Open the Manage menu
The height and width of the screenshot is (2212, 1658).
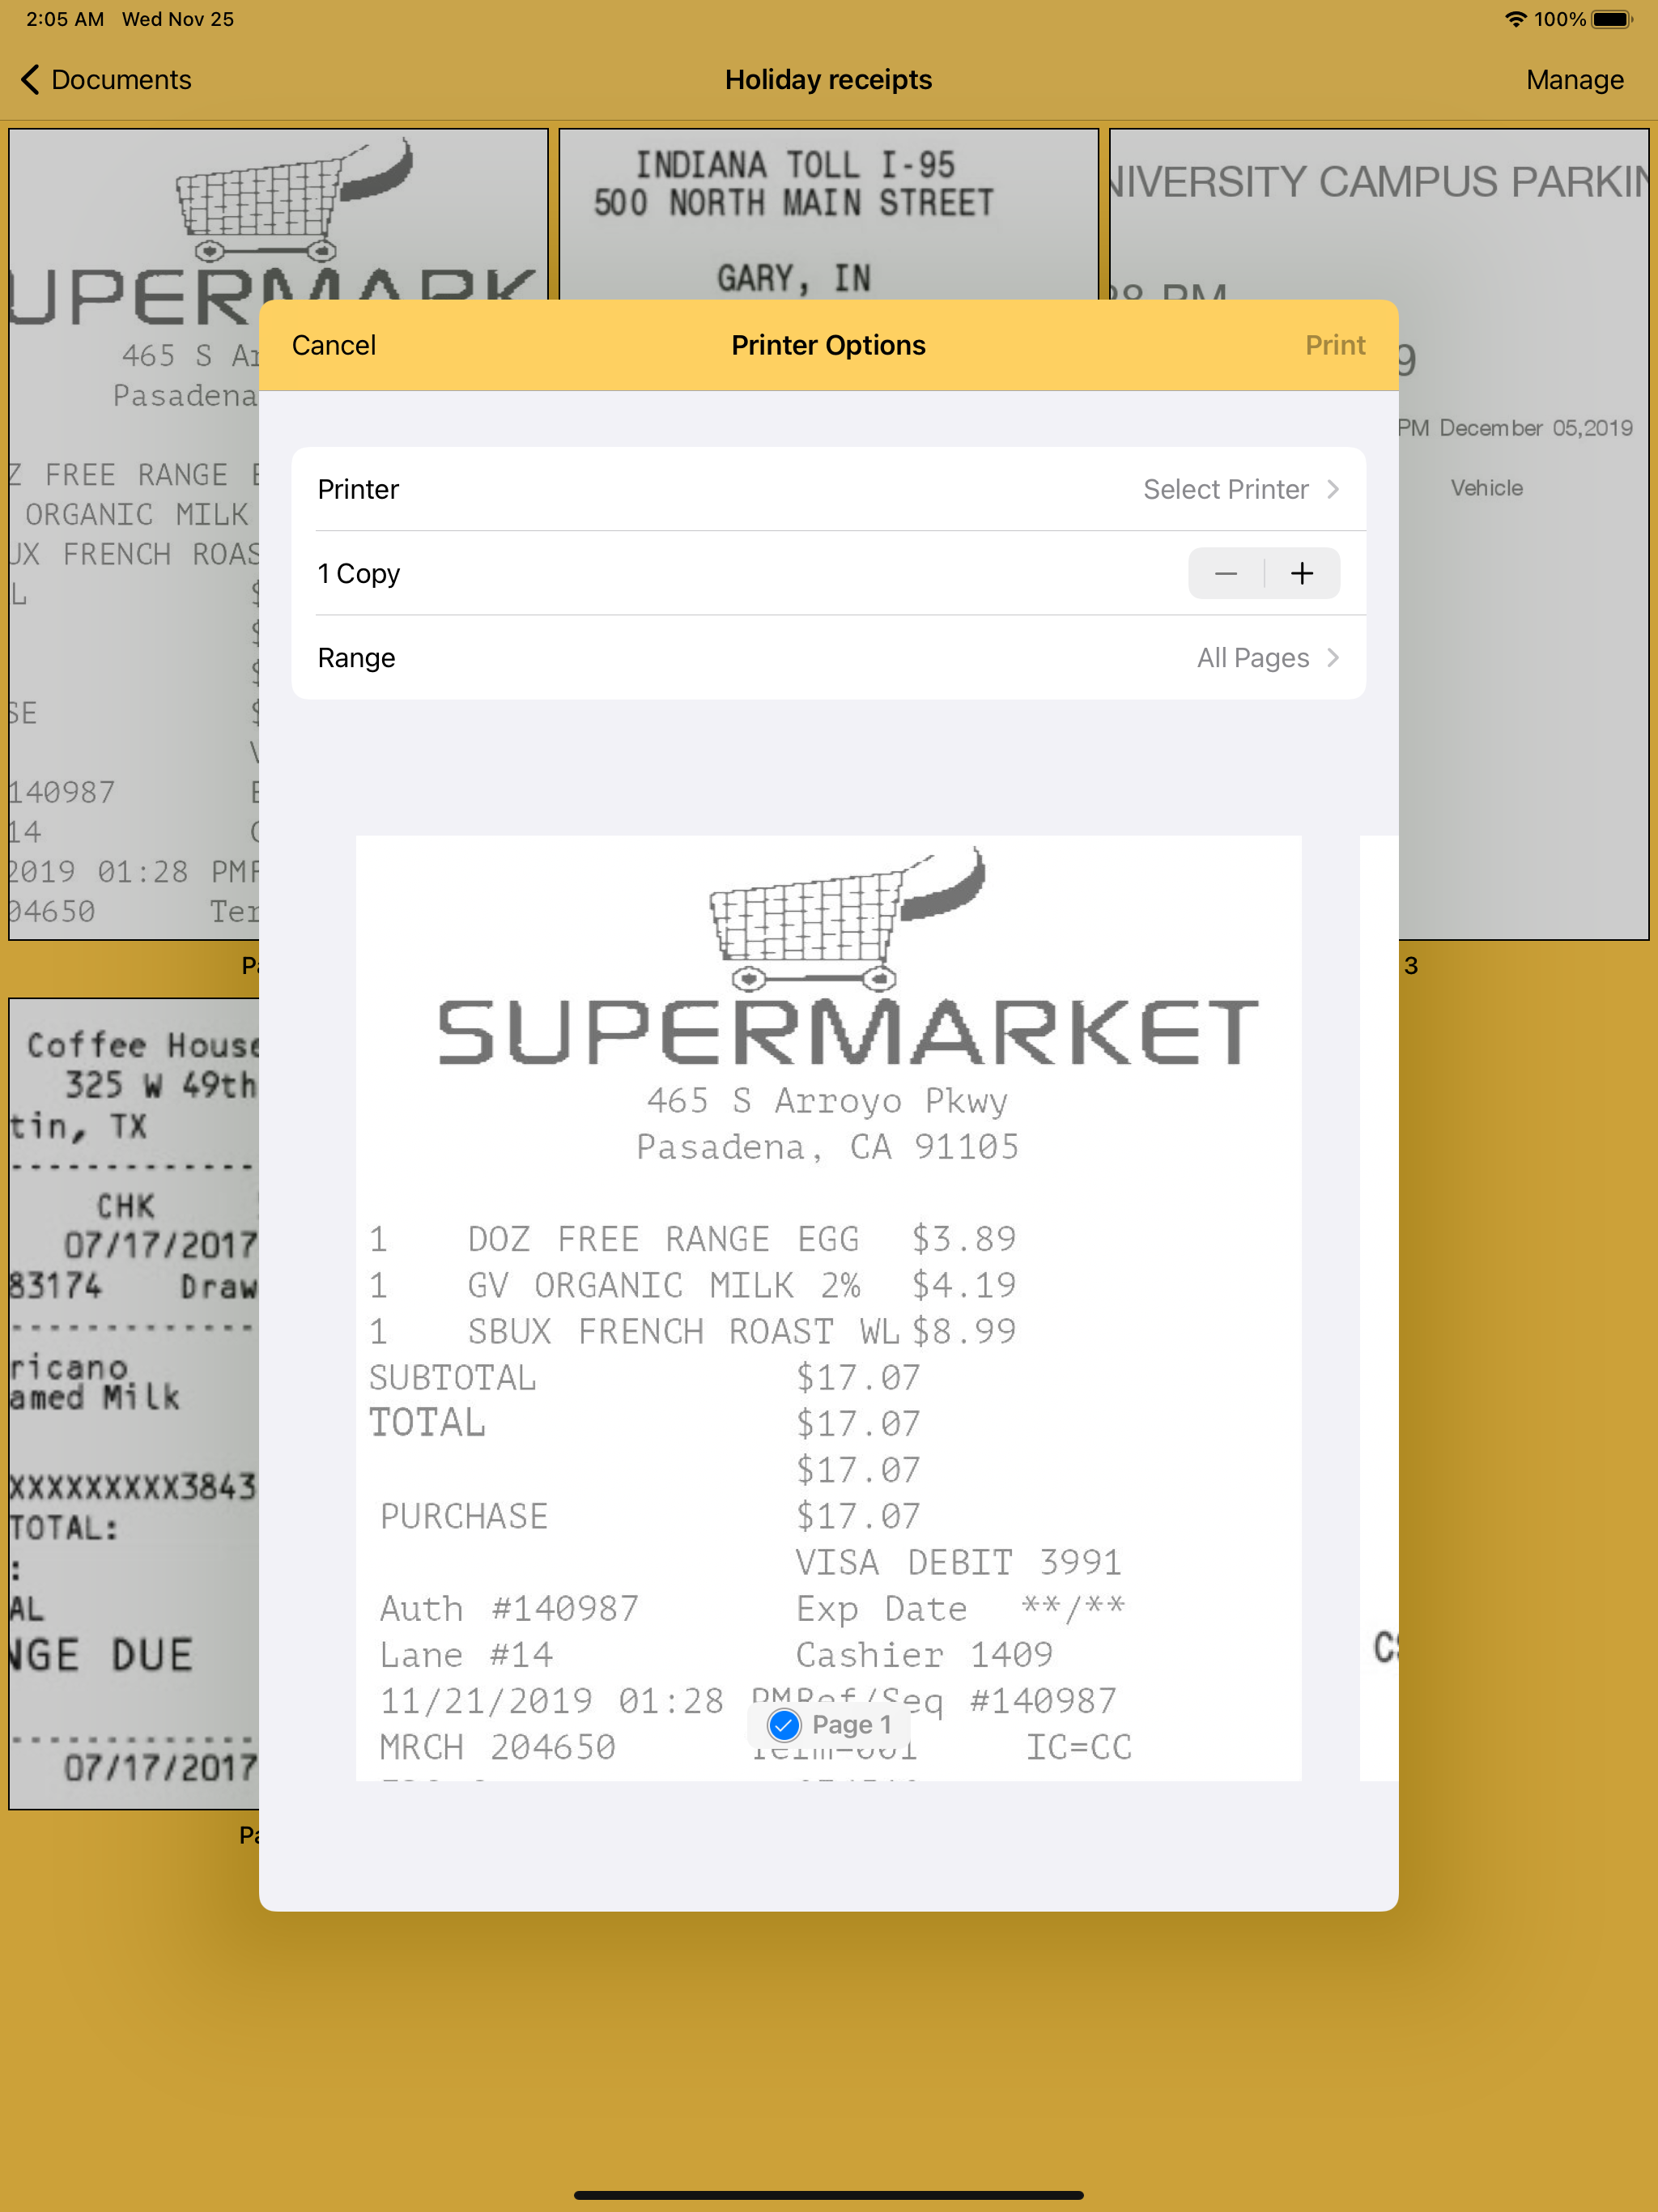1574,80
